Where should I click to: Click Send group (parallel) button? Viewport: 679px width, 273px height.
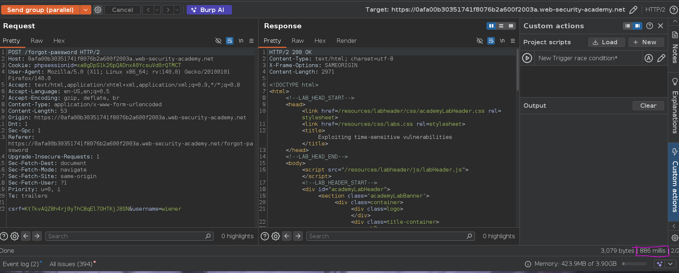41,10
